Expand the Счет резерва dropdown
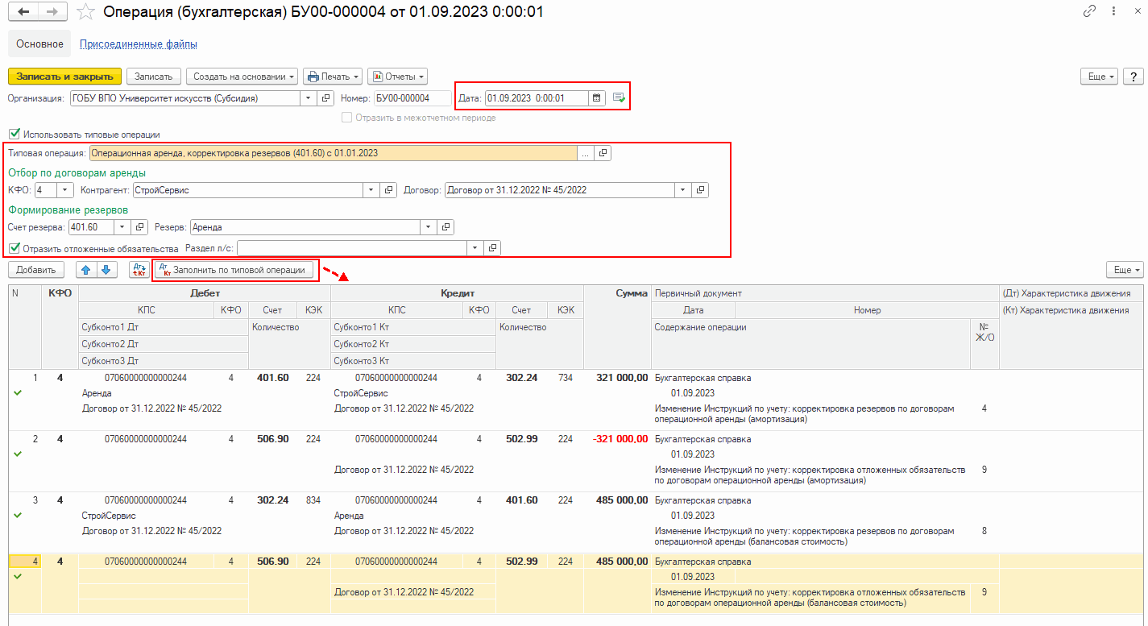The width and height of the screenshot is (1148, 626). [x=122, y=227]
